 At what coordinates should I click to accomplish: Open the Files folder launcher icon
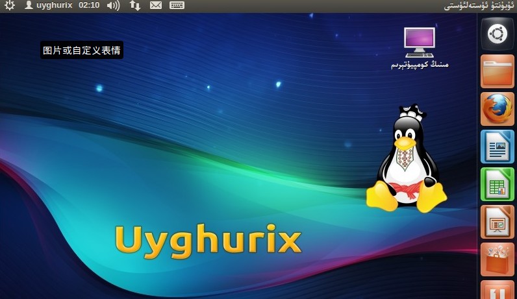click(498, 71)
